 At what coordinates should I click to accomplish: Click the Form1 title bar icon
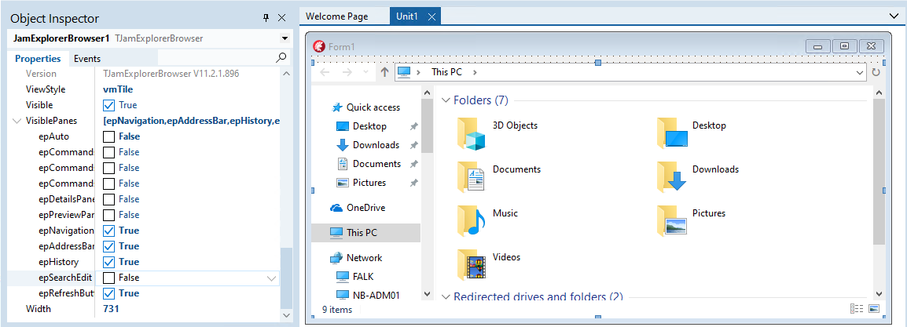tap(319, 46)
